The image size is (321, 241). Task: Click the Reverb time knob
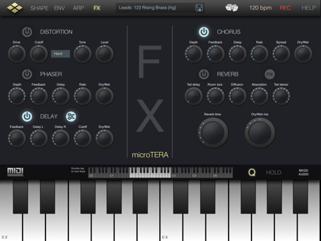[x=213, y=133]
